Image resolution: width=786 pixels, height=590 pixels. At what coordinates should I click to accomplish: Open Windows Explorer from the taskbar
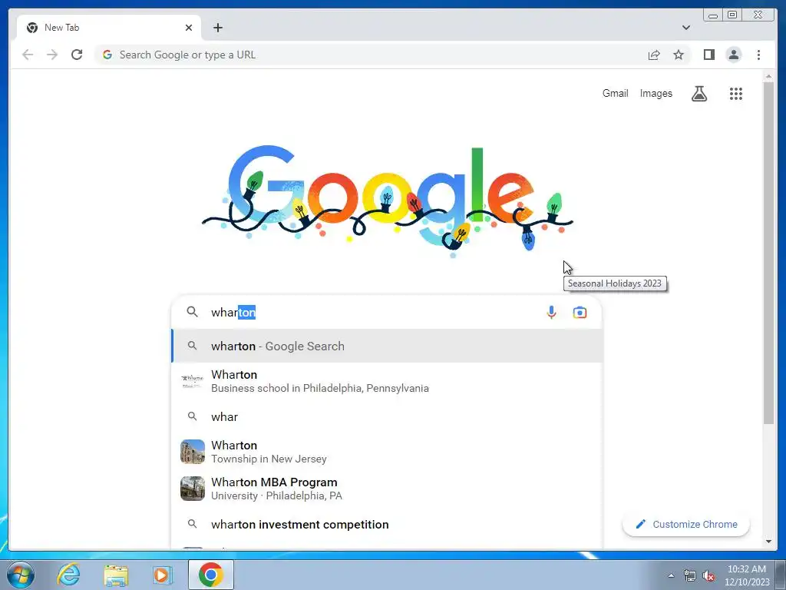tap(116, 575)
